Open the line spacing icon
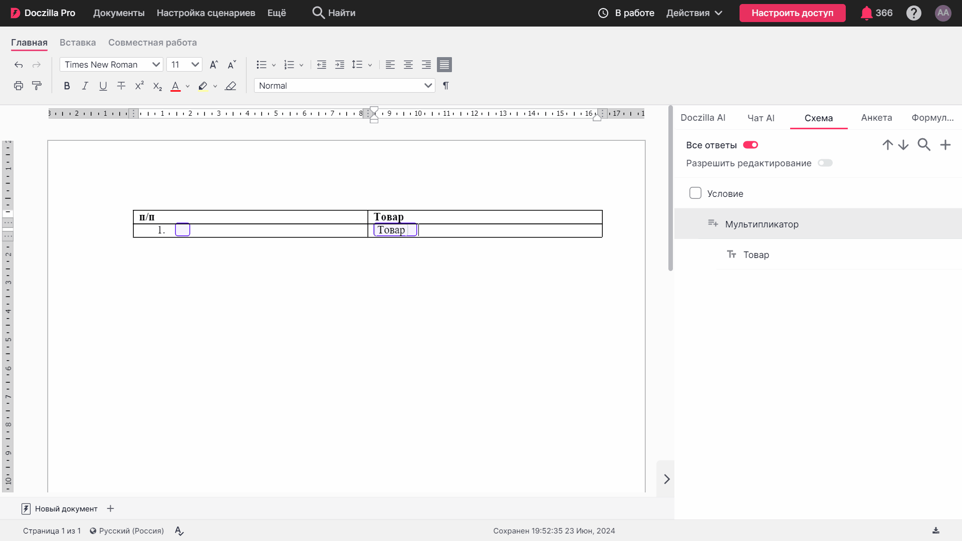 pyautogui.click(x=357, y=65)
